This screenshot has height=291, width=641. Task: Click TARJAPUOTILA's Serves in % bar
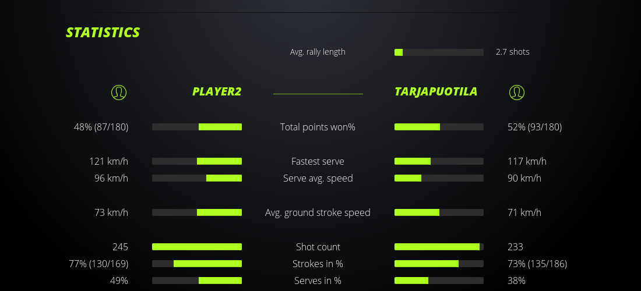point(439,281)
